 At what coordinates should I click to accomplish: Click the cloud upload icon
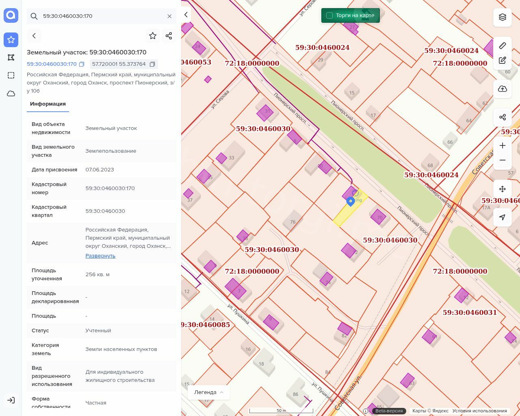503,89
